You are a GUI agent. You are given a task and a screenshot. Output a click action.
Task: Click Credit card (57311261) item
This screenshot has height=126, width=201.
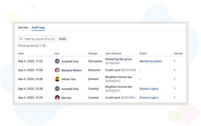pos(120,97)
